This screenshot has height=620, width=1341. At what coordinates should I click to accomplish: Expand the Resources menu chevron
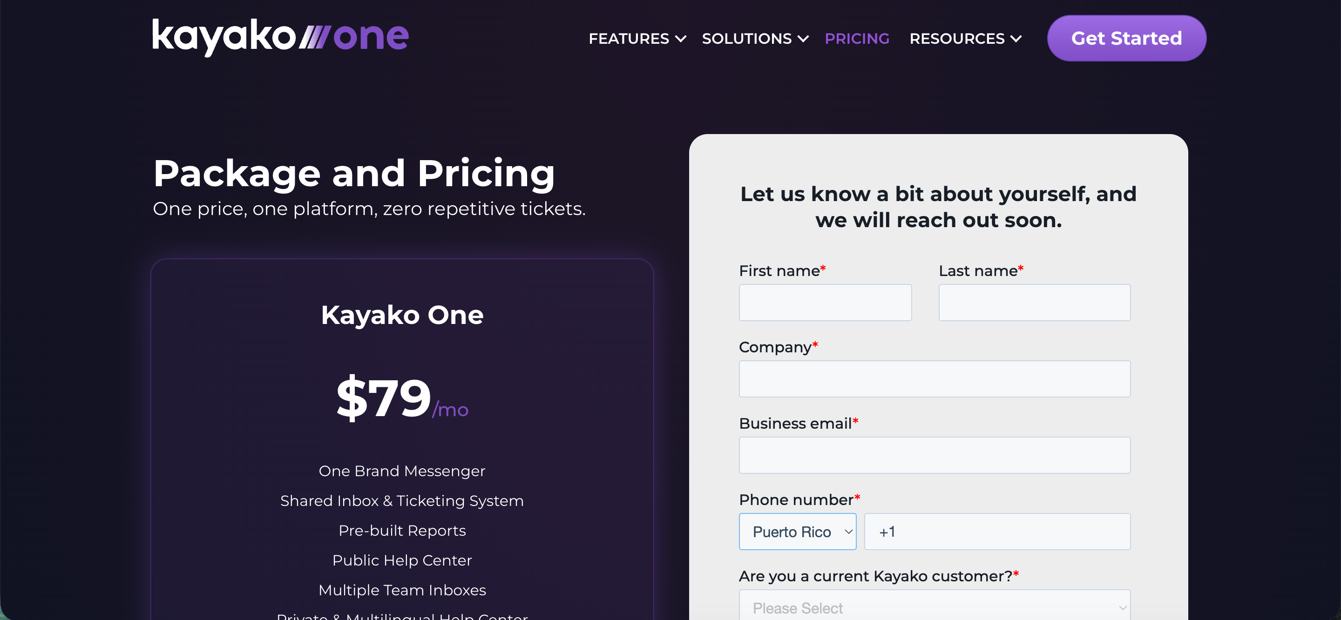pos(1016,39)
